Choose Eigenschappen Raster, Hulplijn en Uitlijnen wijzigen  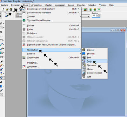(51, 45)
